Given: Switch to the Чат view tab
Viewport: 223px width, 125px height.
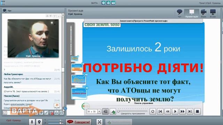Looking at the screenshot, I should click(179, 13).
